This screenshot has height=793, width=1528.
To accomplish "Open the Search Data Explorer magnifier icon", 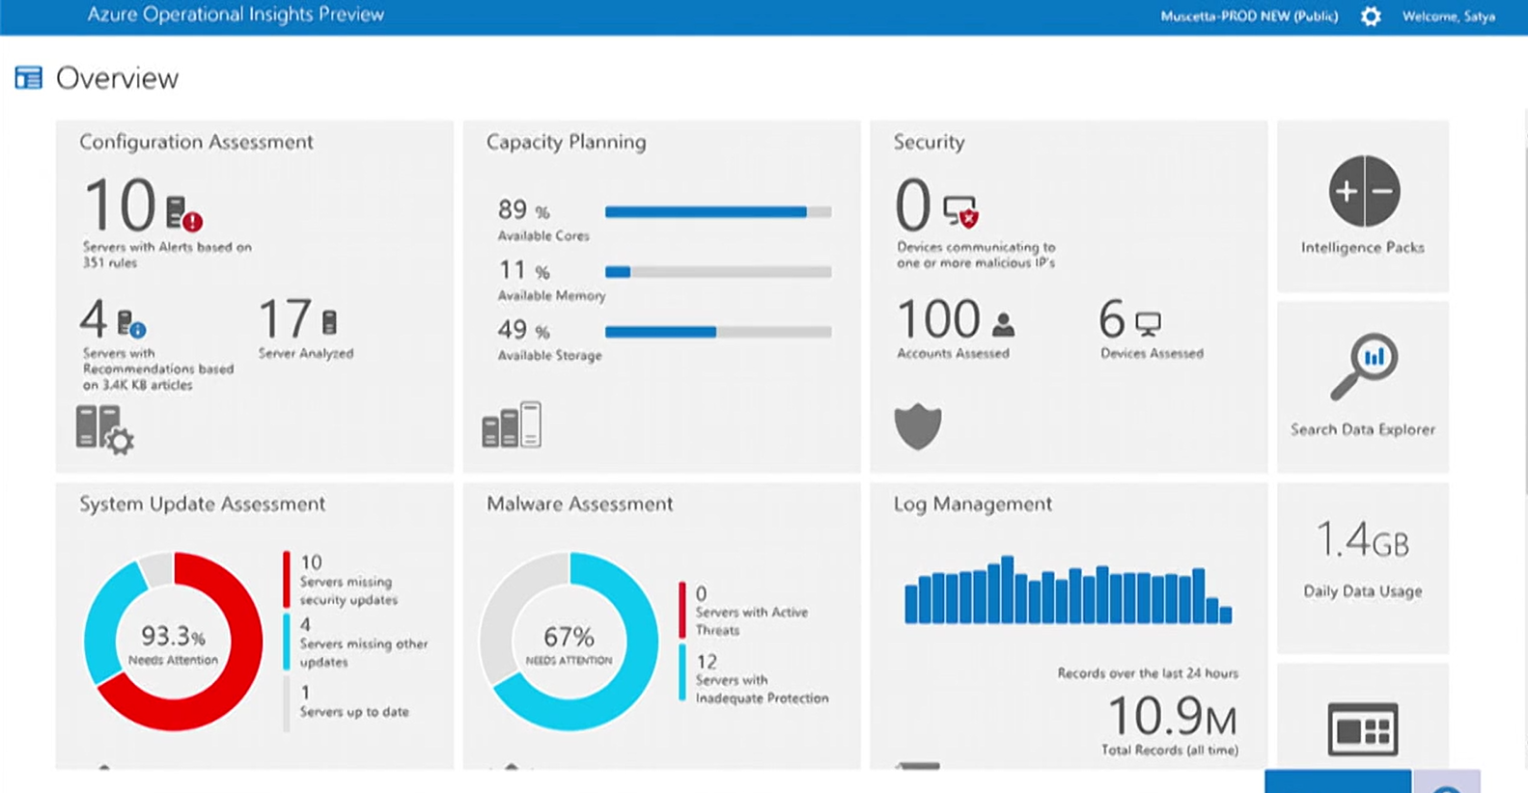I will 1363,367.
